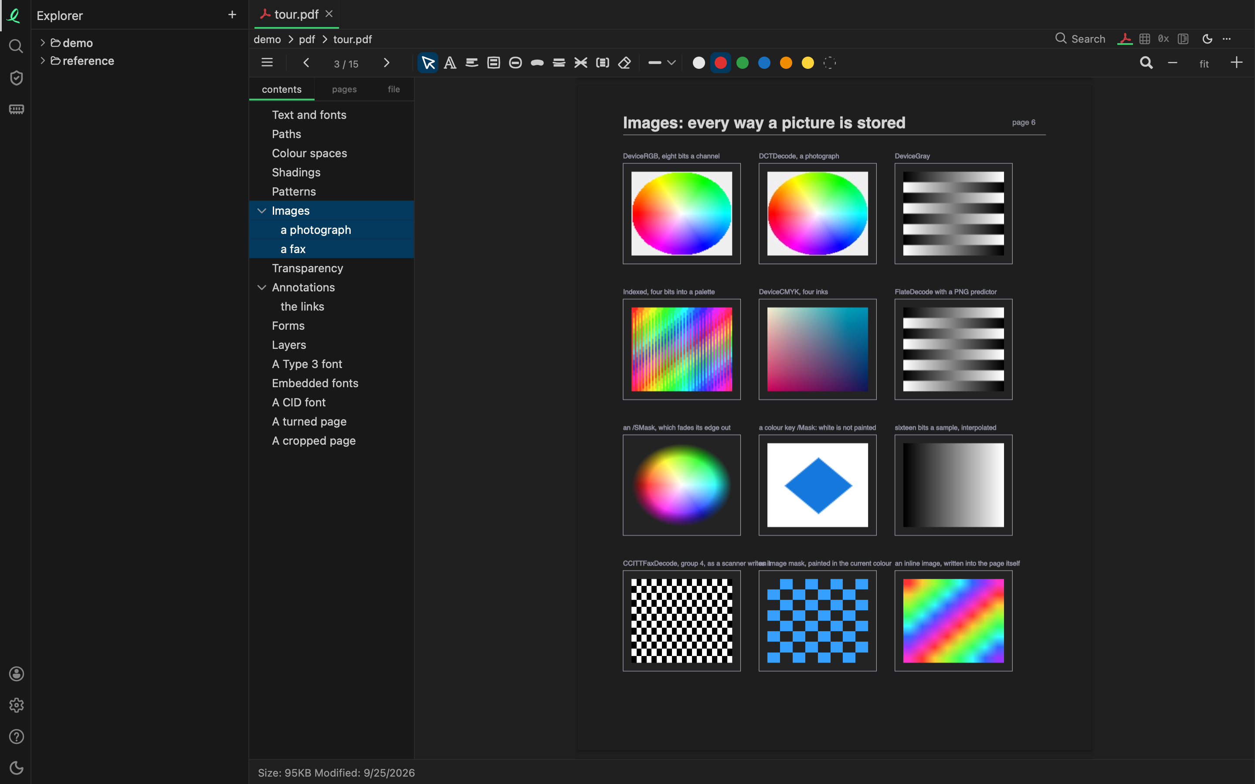Toggle the sidebar with the hamburger icon

click(267, 63)
